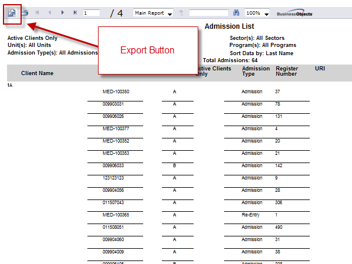Open the 100% zoom dropdown

pyautogui.click(x=257, y=12)
